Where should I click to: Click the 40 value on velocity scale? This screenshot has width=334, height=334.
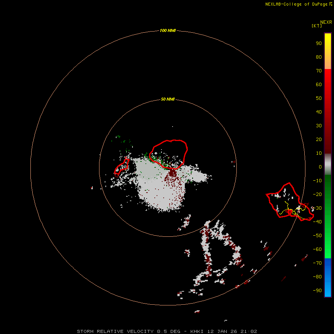point(319,112)
